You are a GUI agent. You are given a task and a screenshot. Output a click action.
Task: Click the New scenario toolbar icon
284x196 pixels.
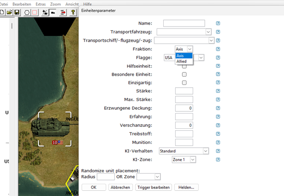tap(2, 12)
